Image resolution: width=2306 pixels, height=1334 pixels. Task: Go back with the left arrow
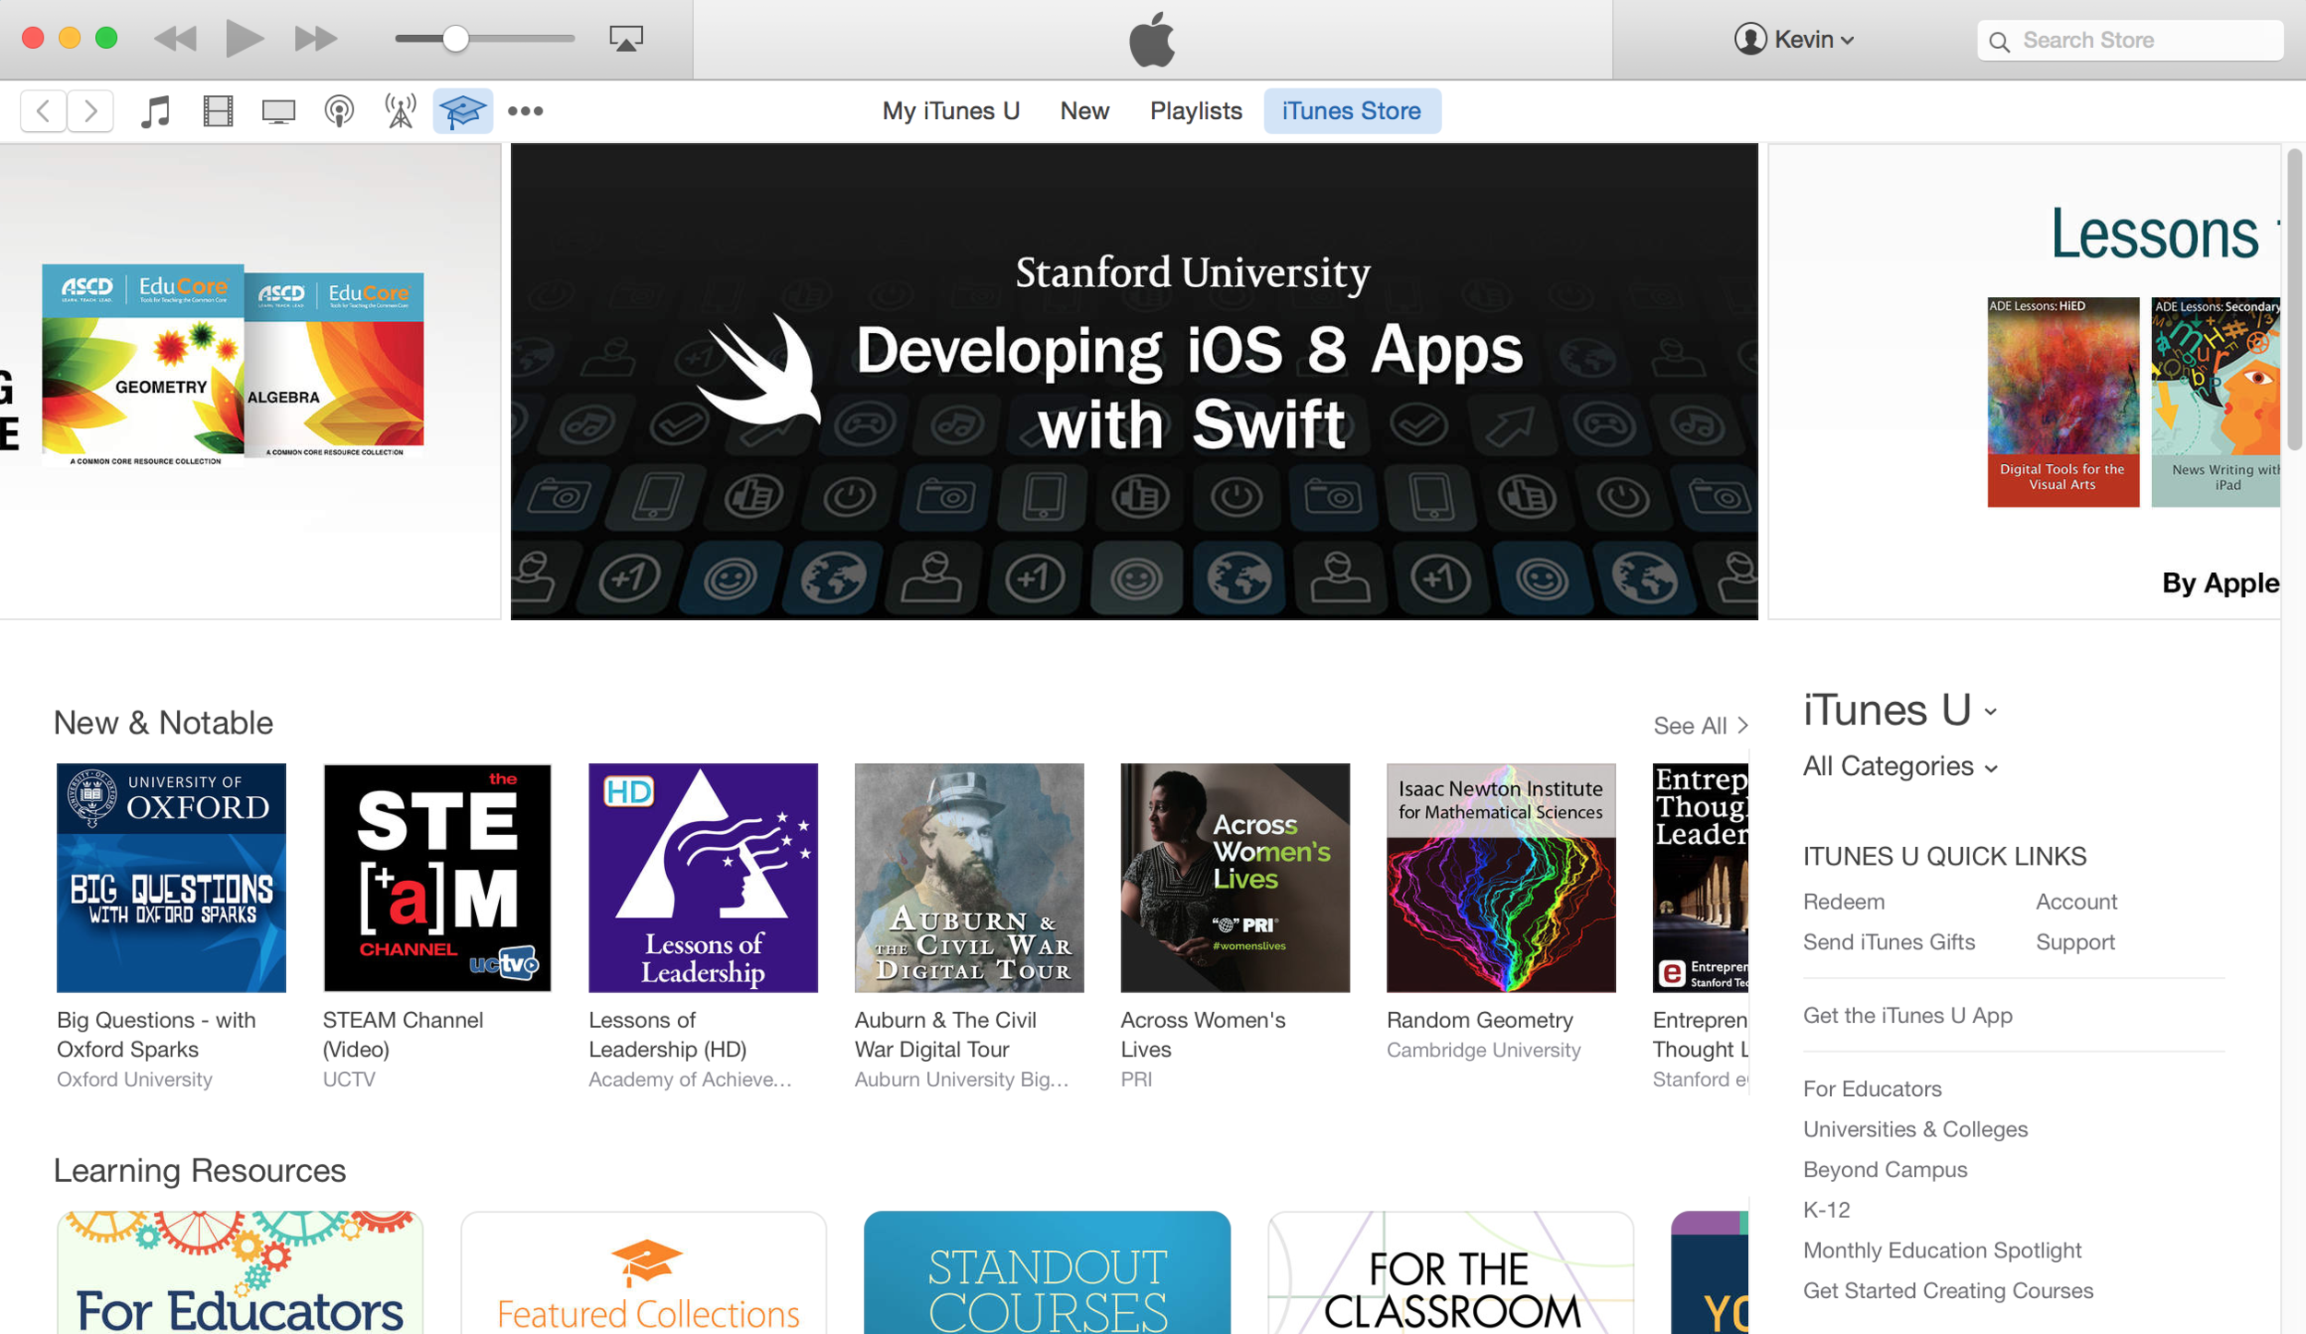(x=43, y=111)
